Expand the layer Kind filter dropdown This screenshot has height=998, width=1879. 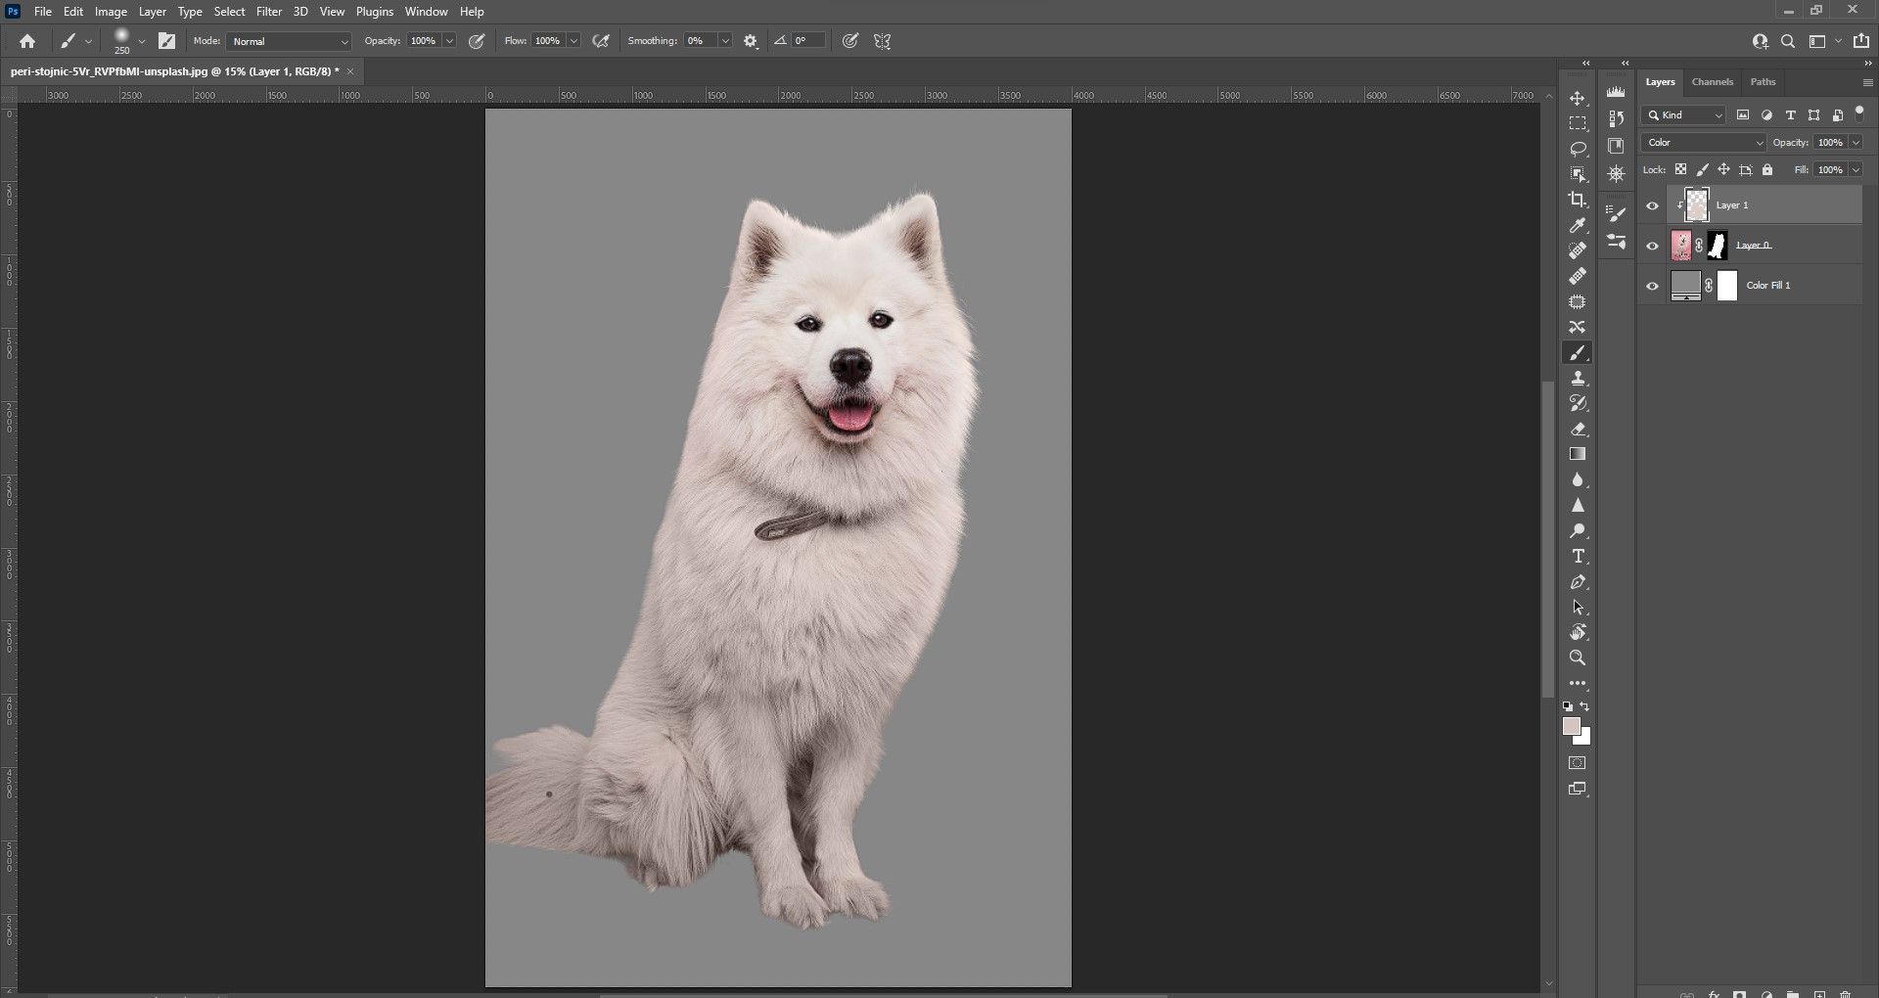[1684, 115]
